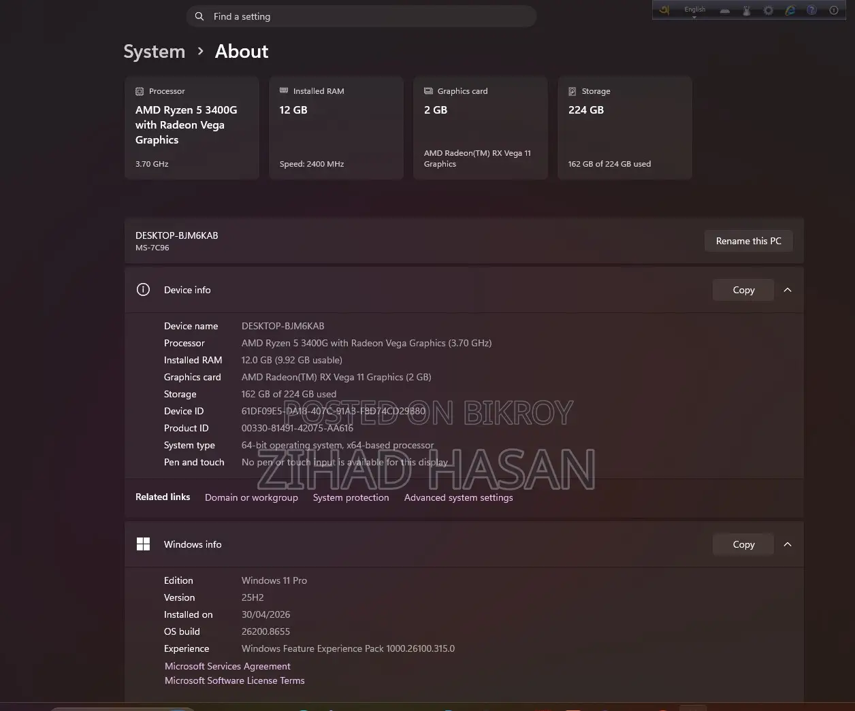Click the Edition value Windows 11 Pro
The width and height of the screenshot is (855, 711).
(274, 580)
